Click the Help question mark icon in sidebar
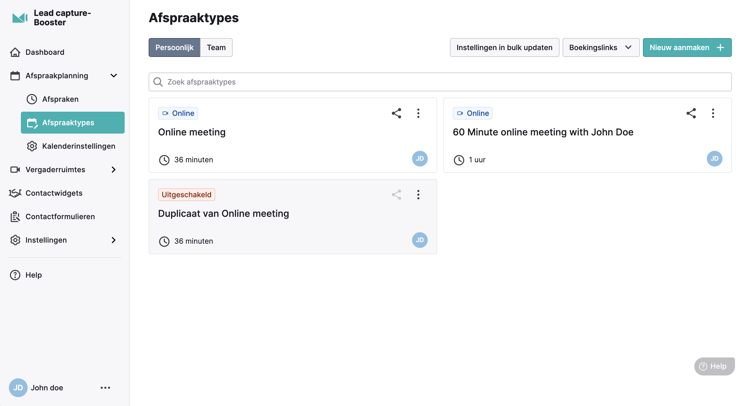Image resolution: width=747 pixels, height=406 pixels. (x=15, y=275)
